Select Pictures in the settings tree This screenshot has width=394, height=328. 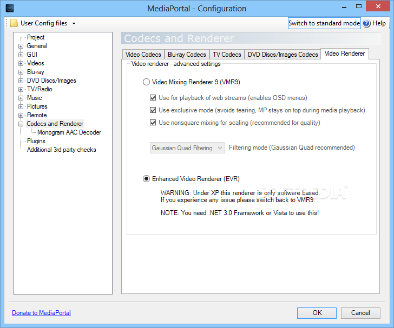coord(37,106)
